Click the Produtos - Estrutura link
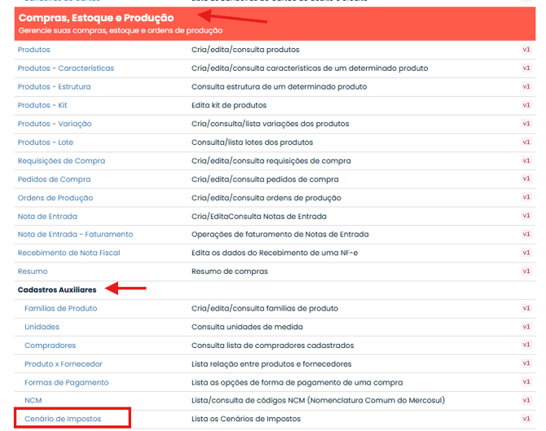Image resolution: width=546 pixels, height=431 pixels. pyautogui.click(x=54, y=86)
